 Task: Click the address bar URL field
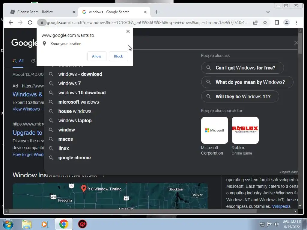pos(147,22)
